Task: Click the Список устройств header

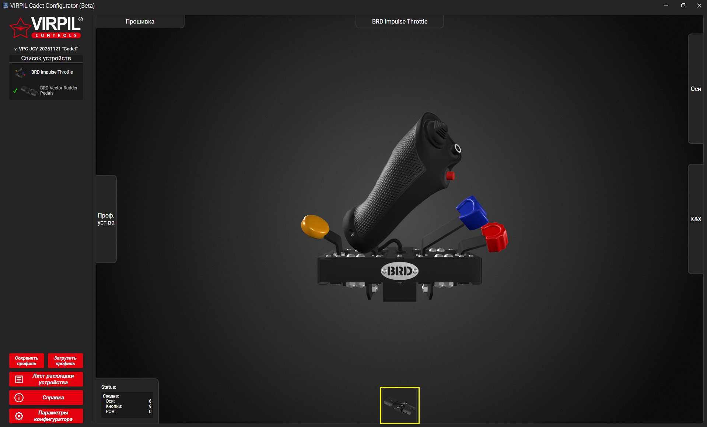Action: [46, 58]
